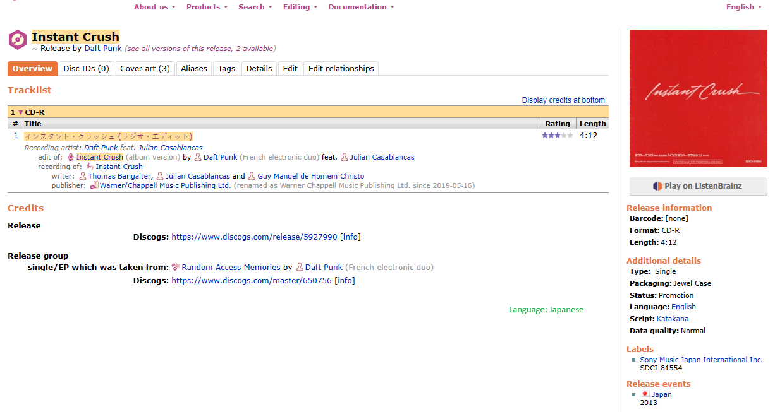Open Discogs release 5927990 URL
Viewport: 775px width, 412px height.
(255, 237)
